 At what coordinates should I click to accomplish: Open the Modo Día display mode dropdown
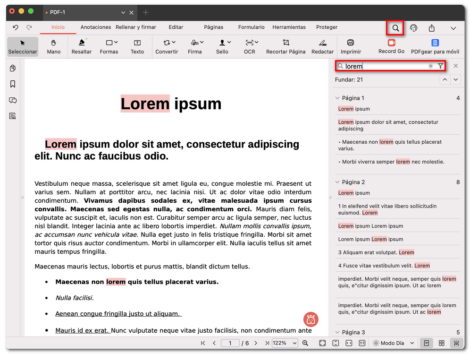coord(393,343)
